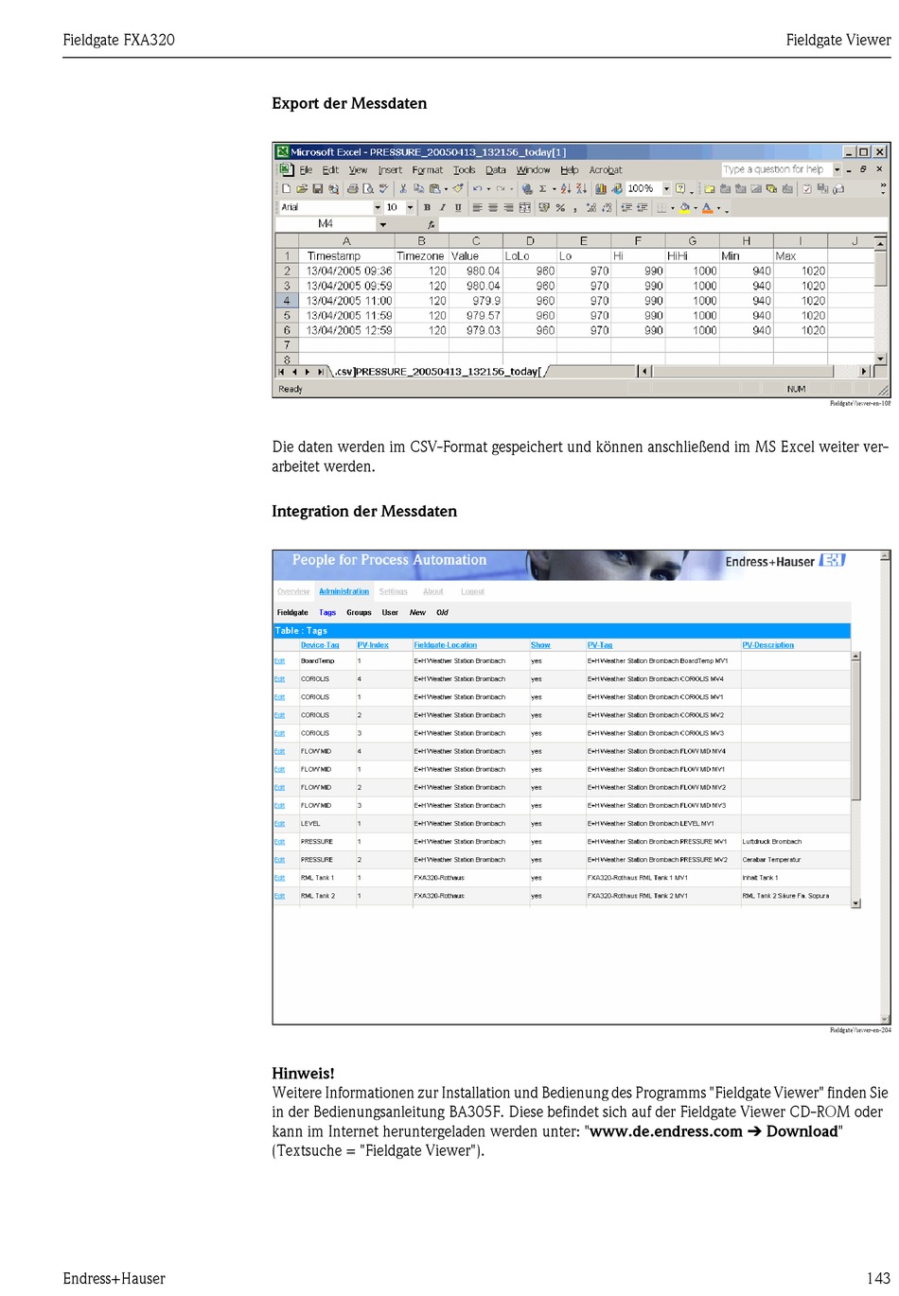899x1296 pixels.
Task: Click the Print icon in Excel toolbar
Action: [x=353, y=189]
